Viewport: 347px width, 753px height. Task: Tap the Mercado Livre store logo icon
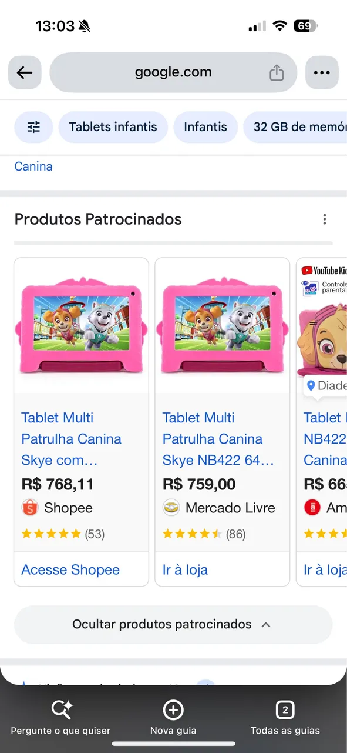(171, 508)
